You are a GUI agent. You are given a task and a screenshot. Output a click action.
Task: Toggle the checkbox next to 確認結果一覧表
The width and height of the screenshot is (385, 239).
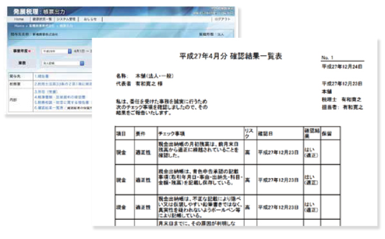(x=66, y=108)
